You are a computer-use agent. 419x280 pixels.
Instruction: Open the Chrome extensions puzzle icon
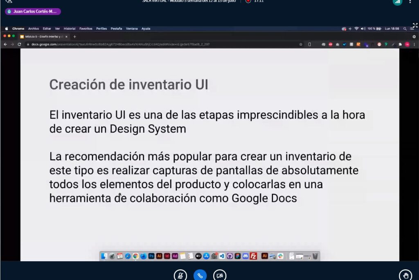pyautogui.click(x=400, y=44)
